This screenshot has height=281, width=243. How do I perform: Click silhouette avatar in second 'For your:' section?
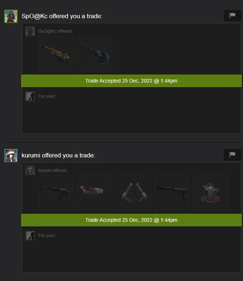[30, 236]
